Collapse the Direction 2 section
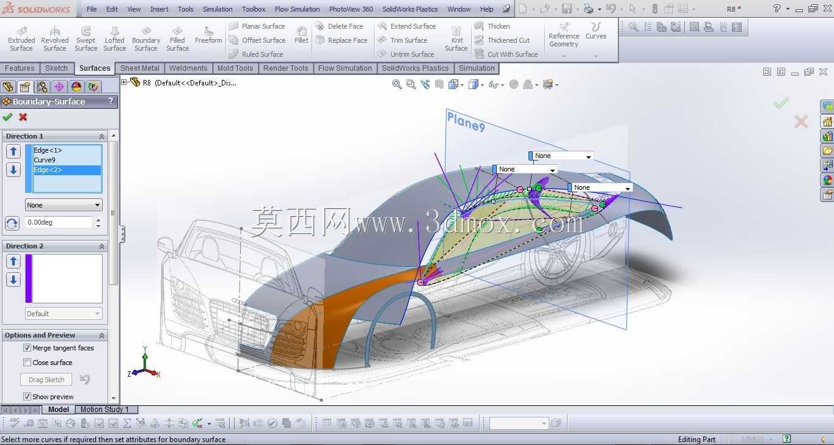Screen dimensions: 834x445 [x=102, y=246]
